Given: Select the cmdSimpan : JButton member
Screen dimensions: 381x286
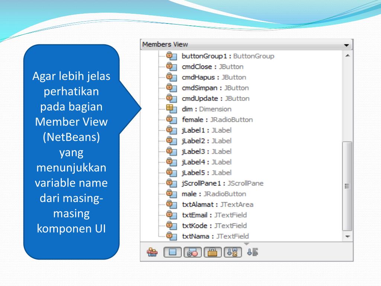Looking at the screenshot, I should 215,88.
